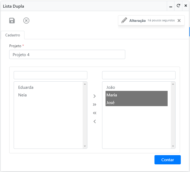Click right list scrollbar down arrow
Screen dimensions: 190x172
(x=173, y=146)
